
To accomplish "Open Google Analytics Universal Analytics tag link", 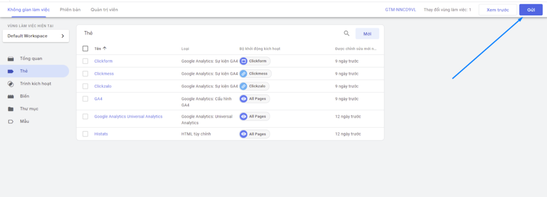I will (x=128, y=116).
